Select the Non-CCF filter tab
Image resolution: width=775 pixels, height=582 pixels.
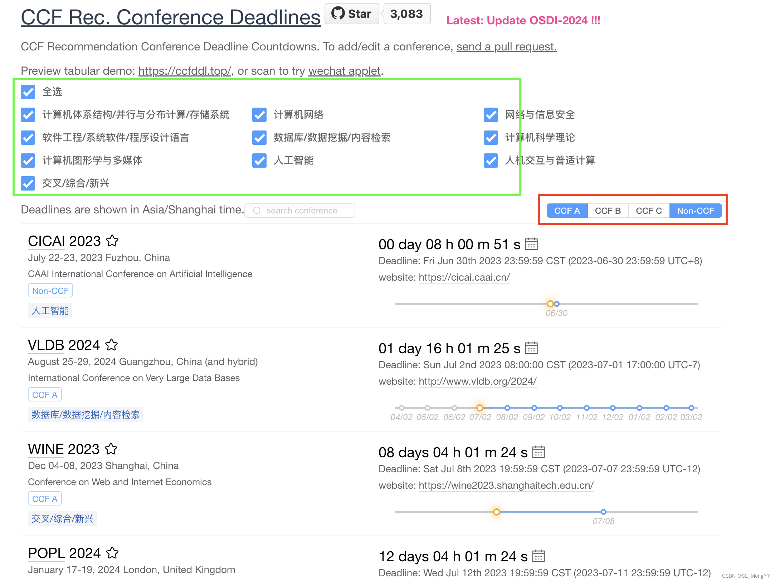click(696, 211)
